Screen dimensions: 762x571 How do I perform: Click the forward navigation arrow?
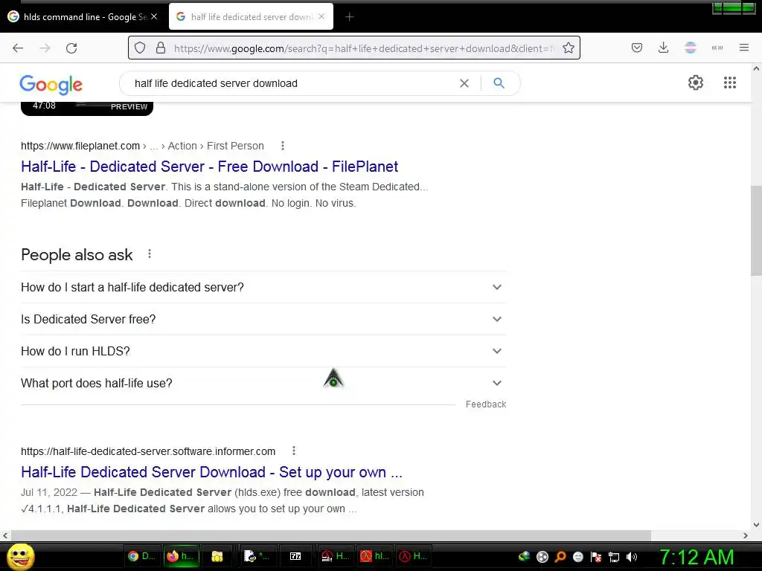click(x=45, y=48)
